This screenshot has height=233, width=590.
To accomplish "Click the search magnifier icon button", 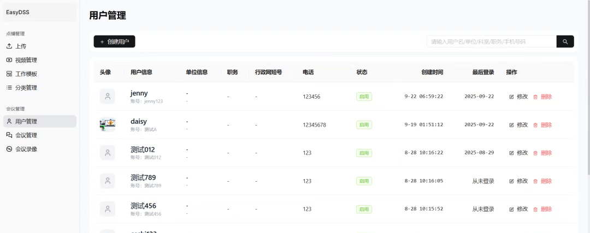I will point(565,41).
